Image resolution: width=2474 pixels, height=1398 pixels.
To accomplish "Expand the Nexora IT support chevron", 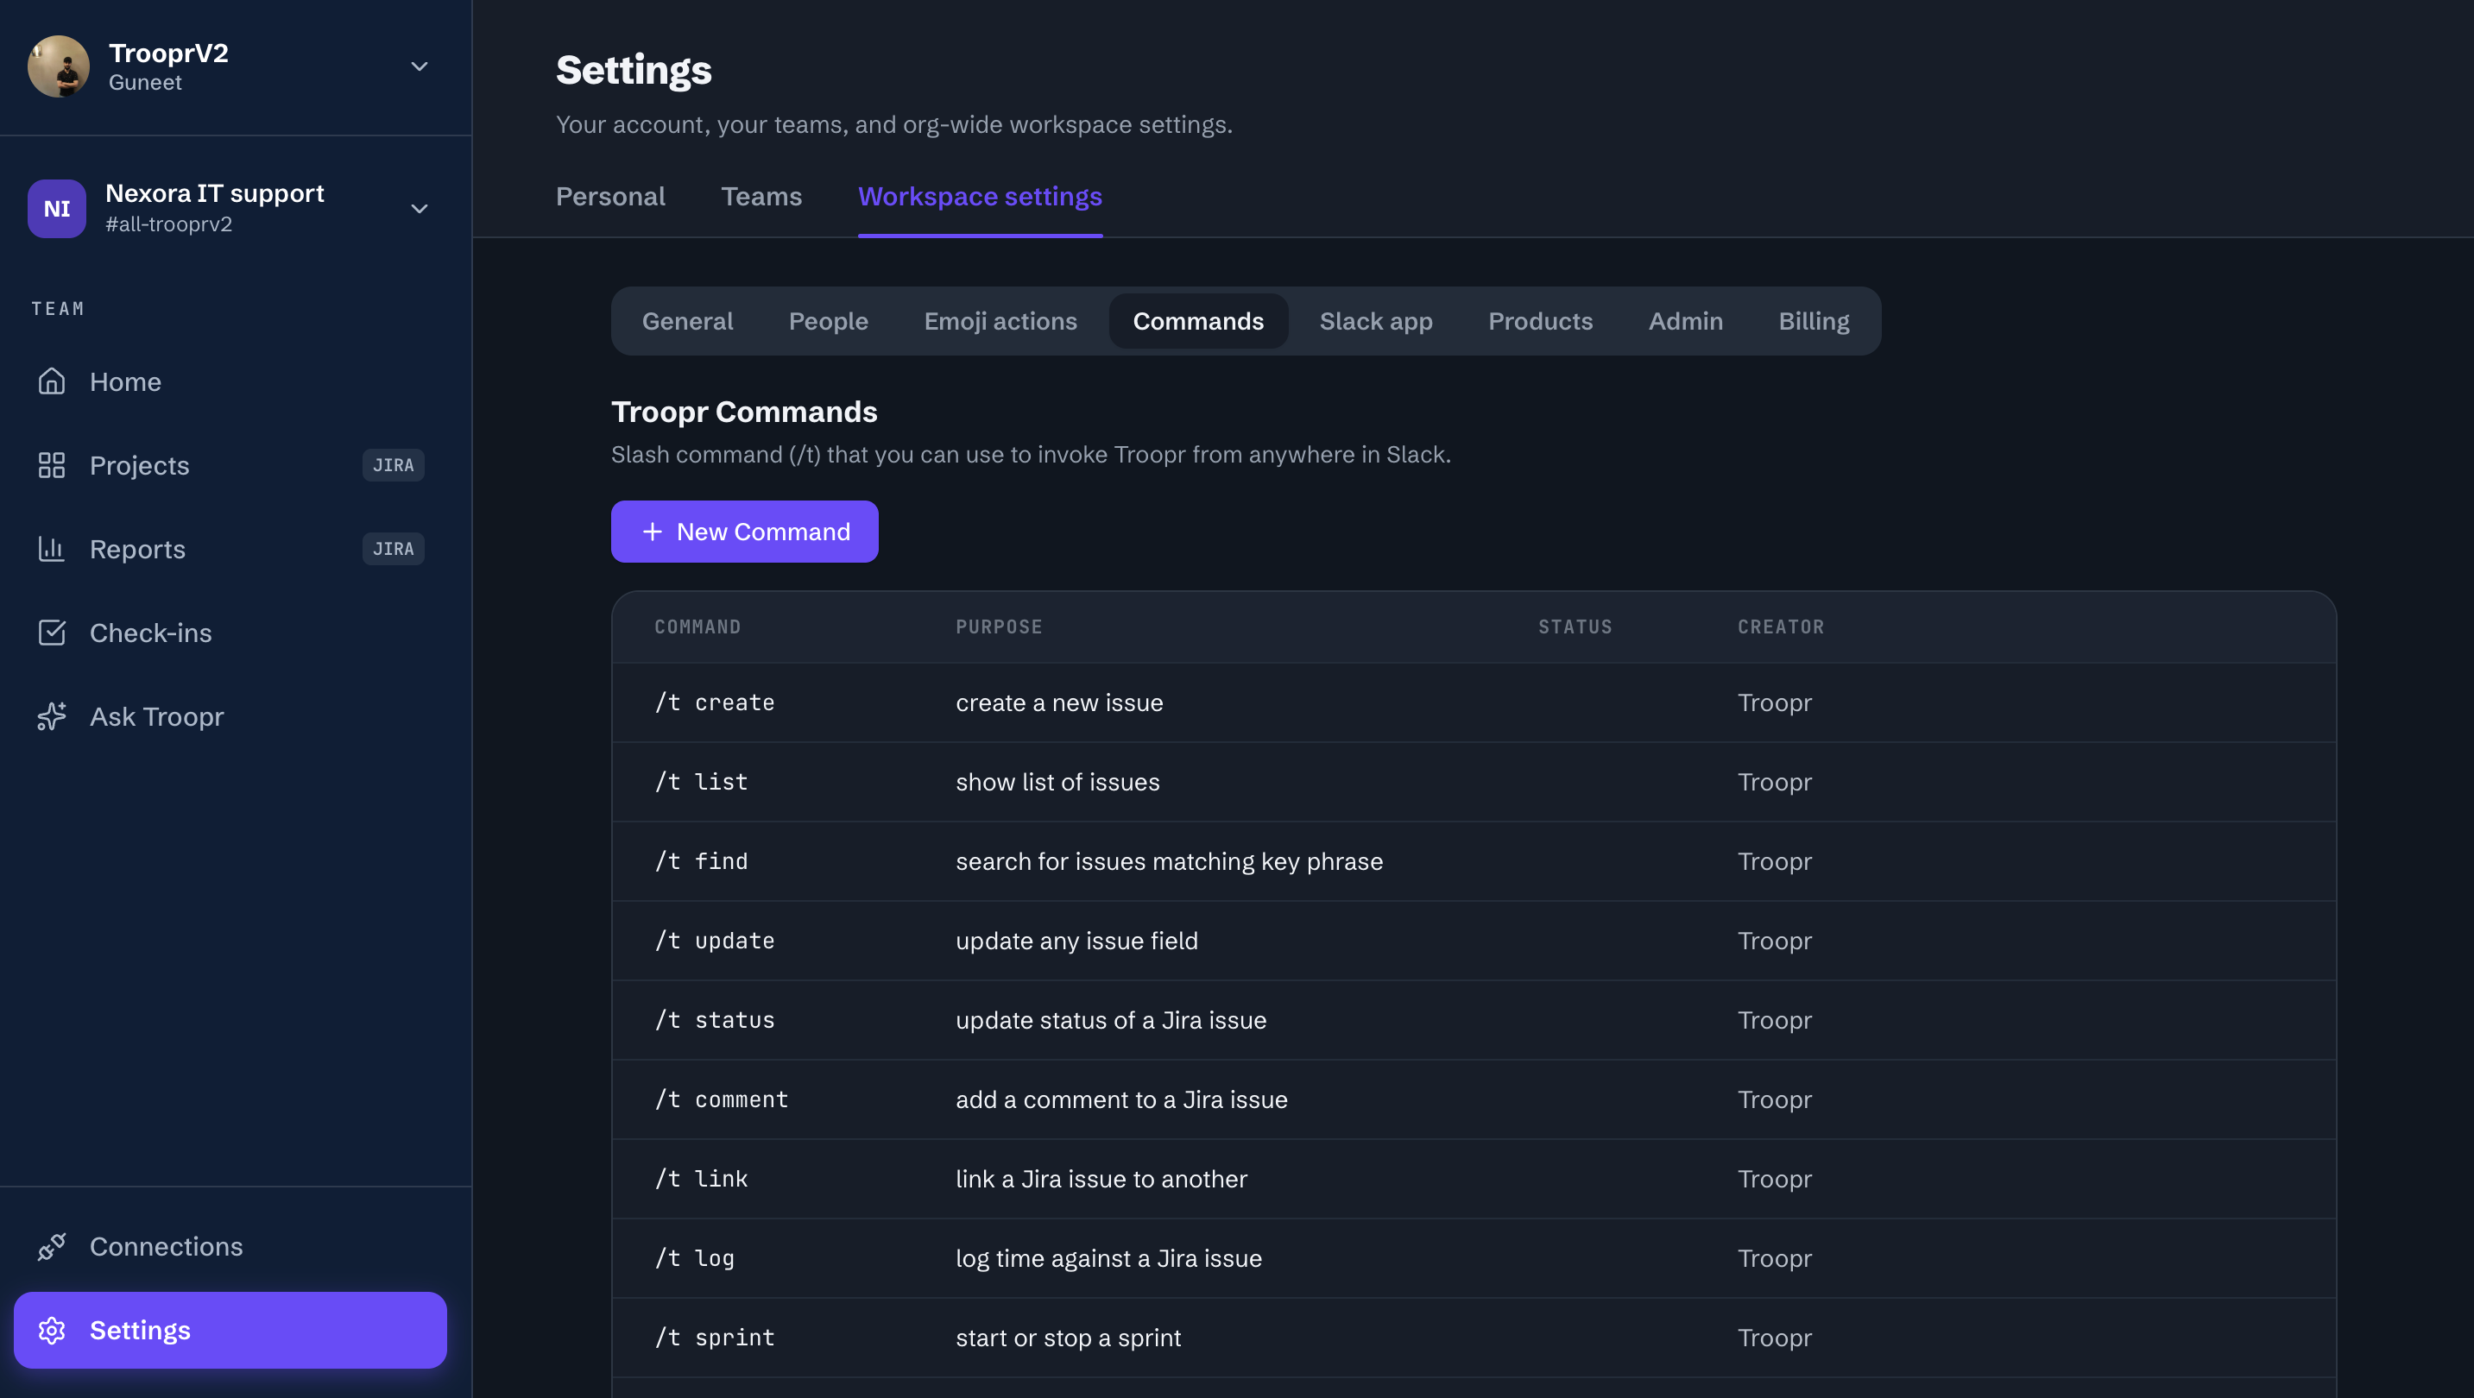I will [x=419, y=208].
